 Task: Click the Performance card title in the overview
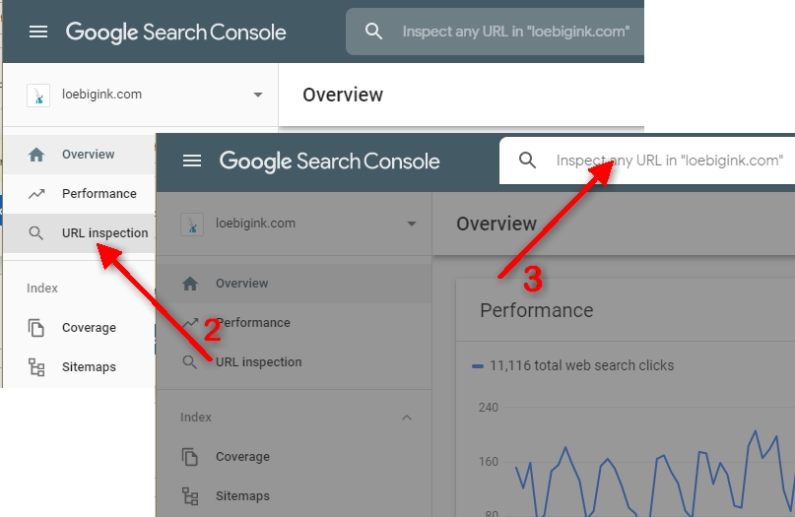click(536, 310)
